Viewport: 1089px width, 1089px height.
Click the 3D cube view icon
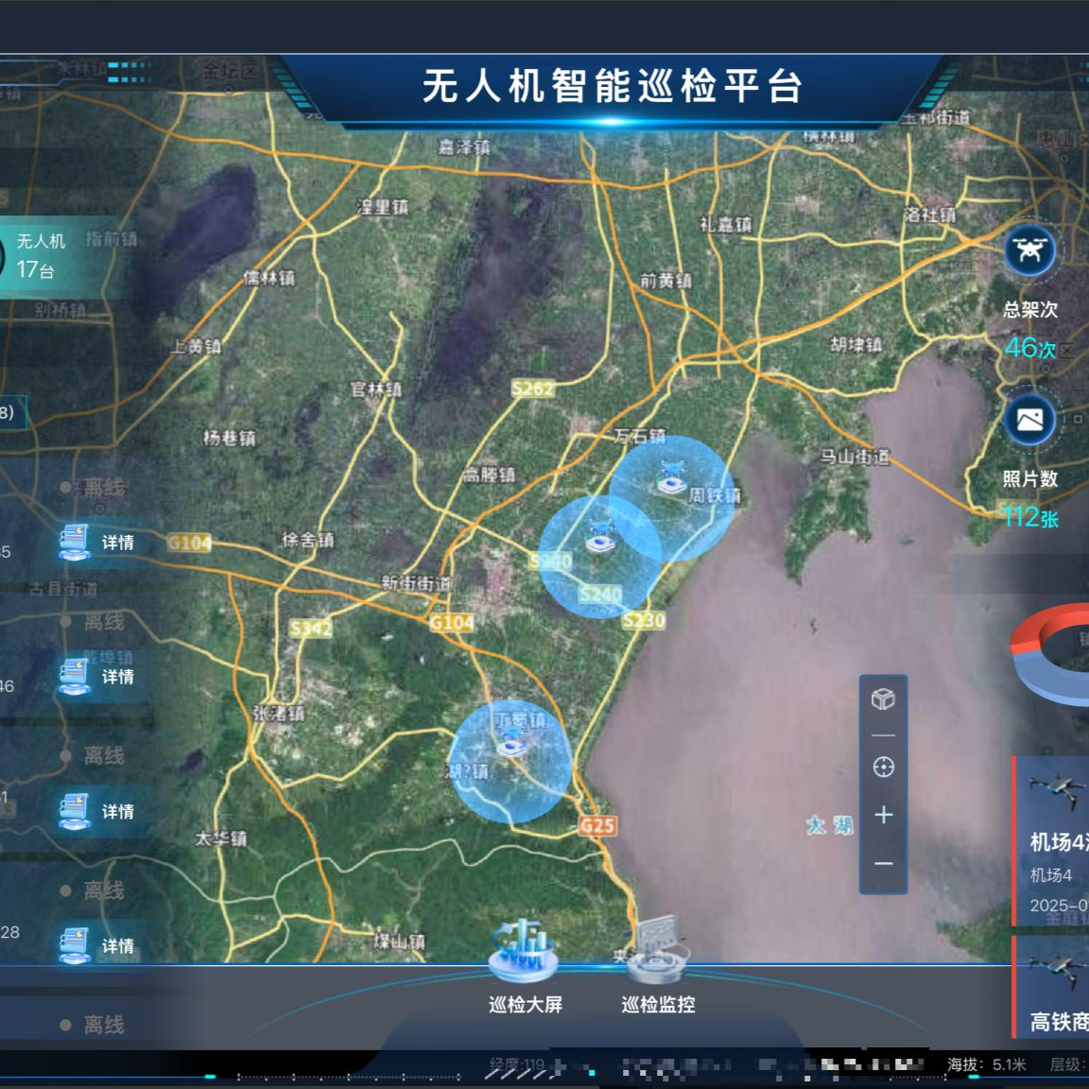(x=883, y=699)
